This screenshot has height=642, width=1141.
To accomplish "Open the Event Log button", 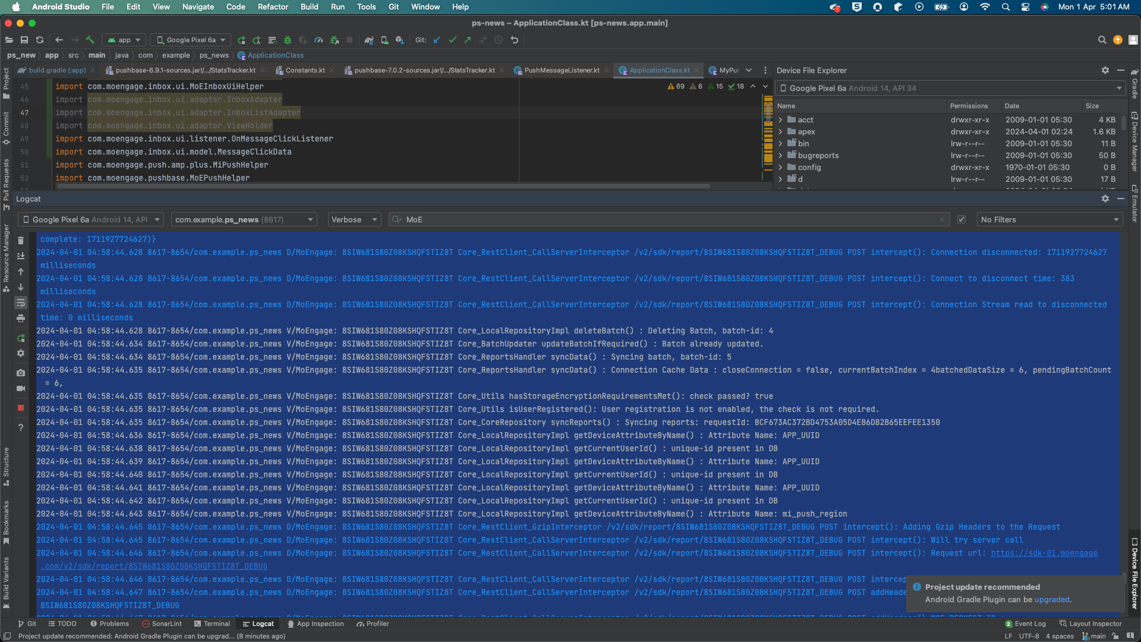I will pos(1025,624).
